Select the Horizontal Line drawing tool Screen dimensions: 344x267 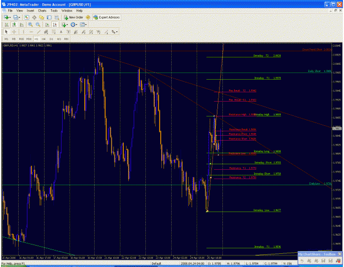pyautogui.click(x=31, y=32)
